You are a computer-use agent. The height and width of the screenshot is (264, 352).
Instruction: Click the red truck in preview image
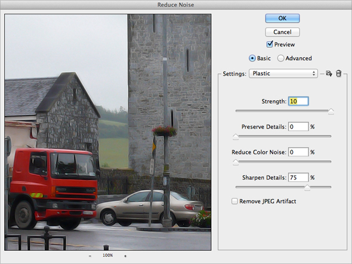53,186
